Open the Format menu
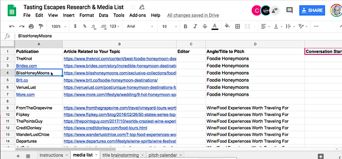 86,15
